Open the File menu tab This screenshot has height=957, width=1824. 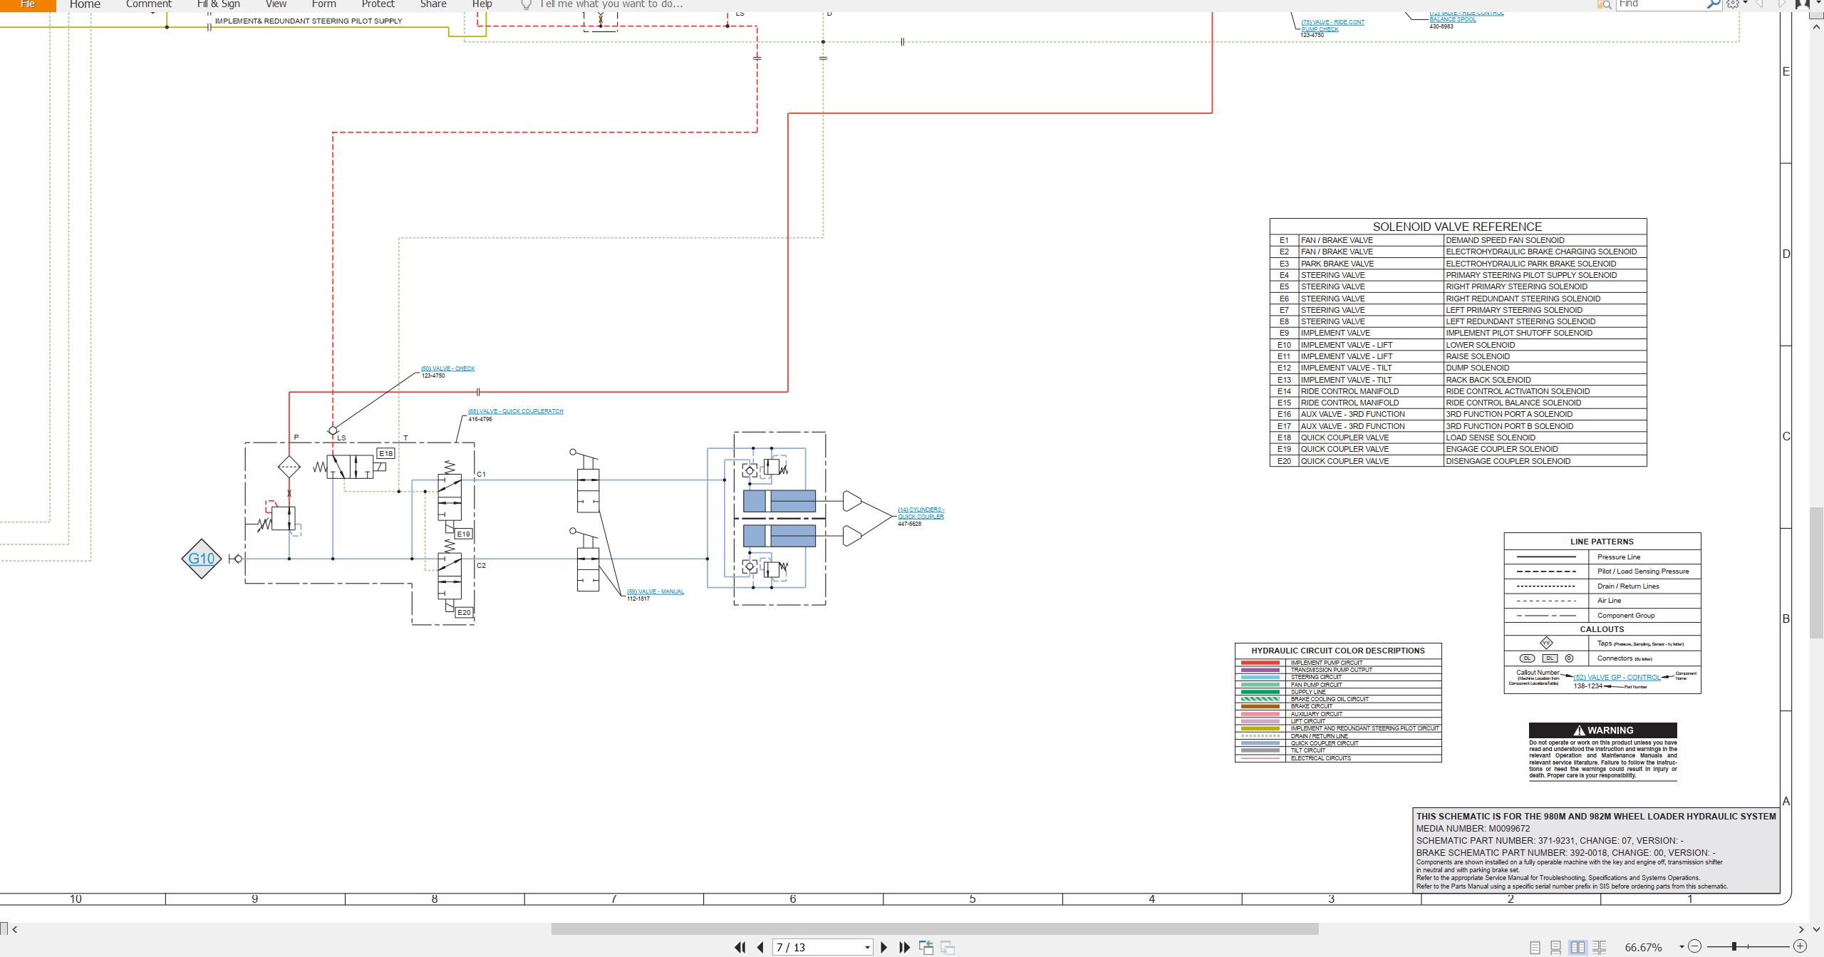click(x=28, y=4)
